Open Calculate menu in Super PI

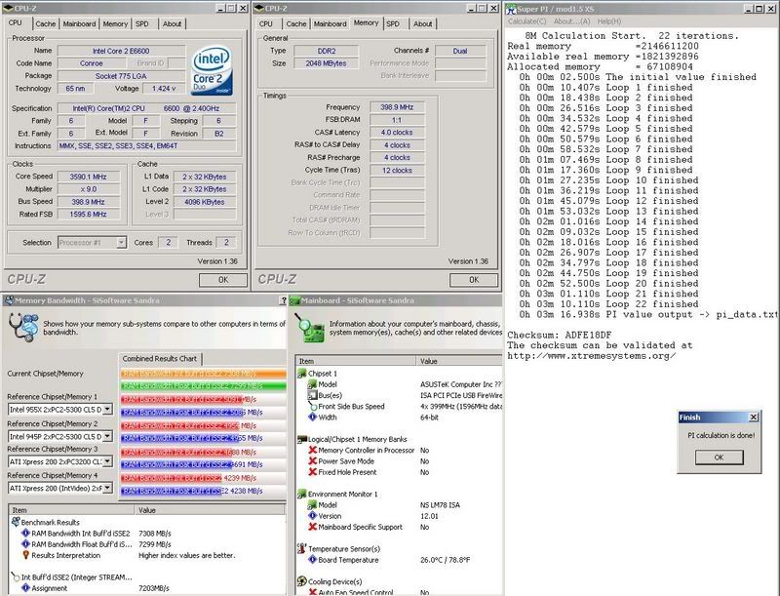(x=526, y=21)
